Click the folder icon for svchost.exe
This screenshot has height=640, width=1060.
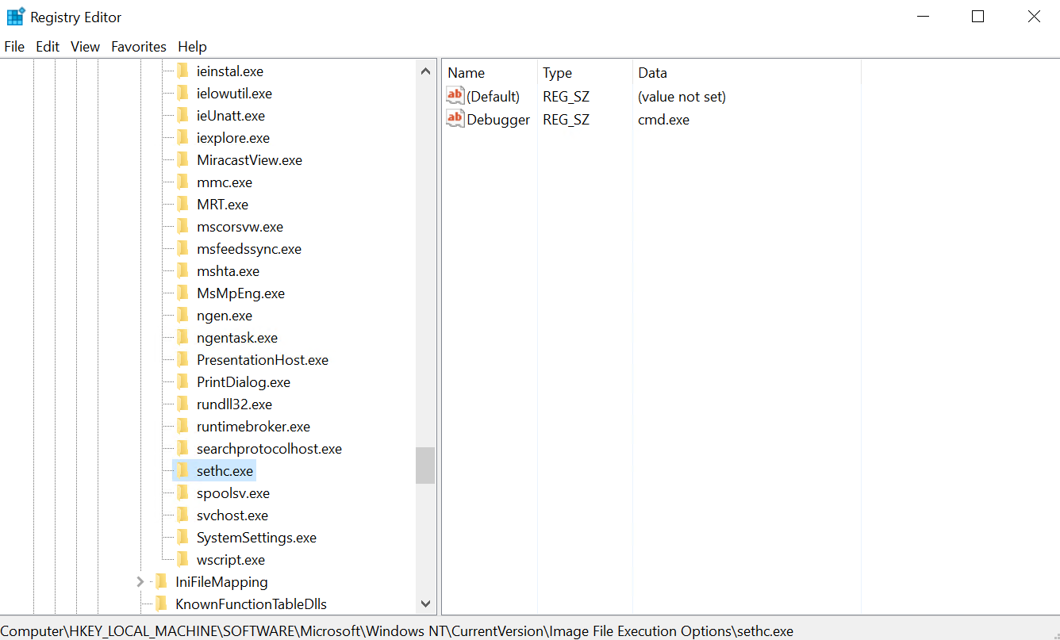click(183, 515)
